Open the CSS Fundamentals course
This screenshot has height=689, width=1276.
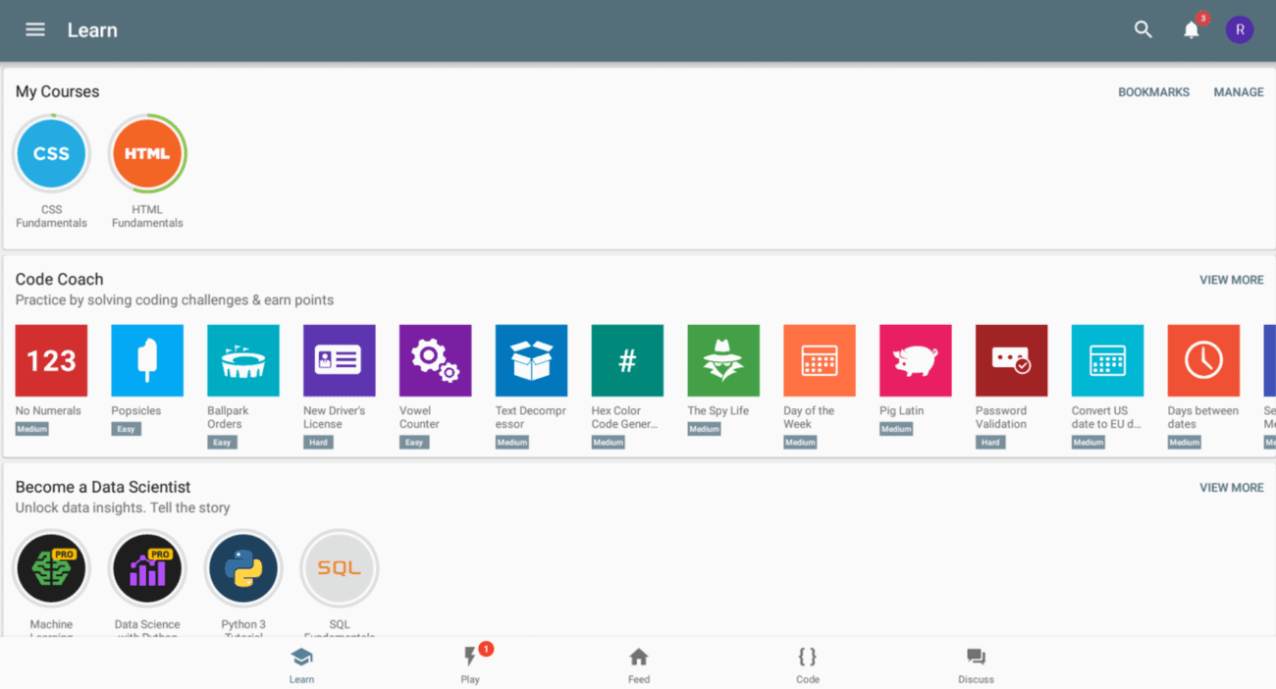51,154
